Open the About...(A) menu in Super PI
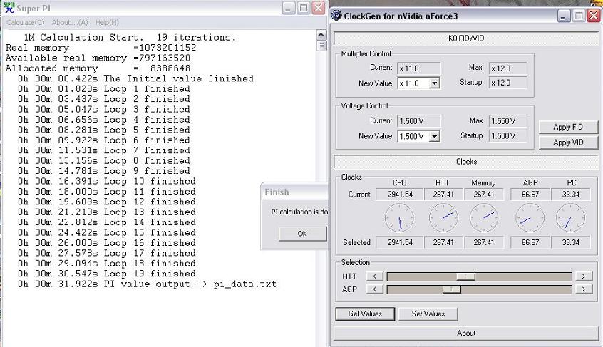 tap(70, 23)
